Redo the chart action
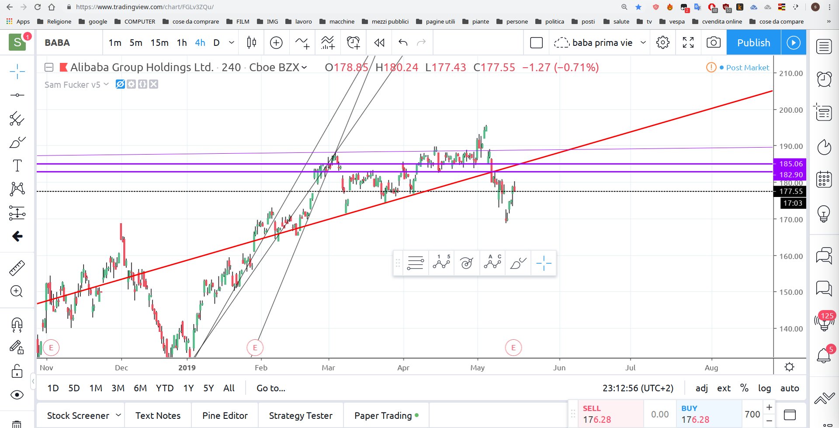Image resolution: width=839 pixels, height=428 pixels. [421, 42]
